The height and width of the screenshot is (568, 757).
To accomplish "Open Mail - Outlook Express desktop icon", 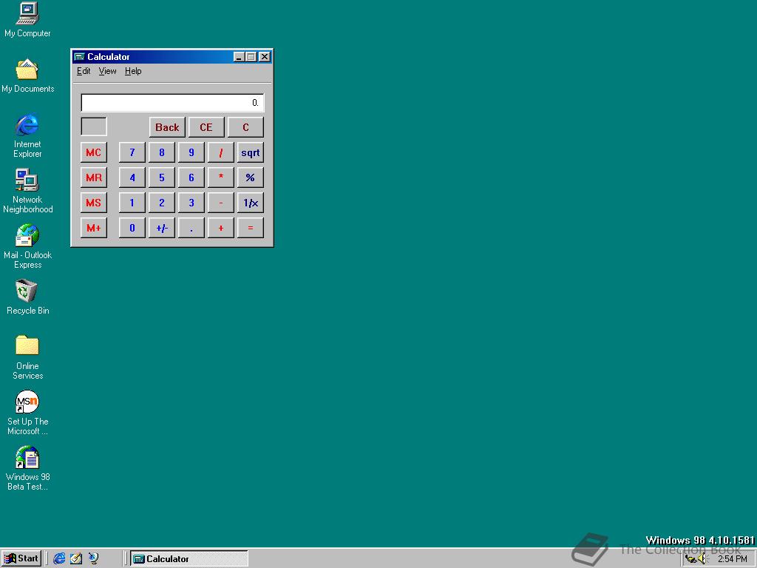I will click(x=27, y=246).
